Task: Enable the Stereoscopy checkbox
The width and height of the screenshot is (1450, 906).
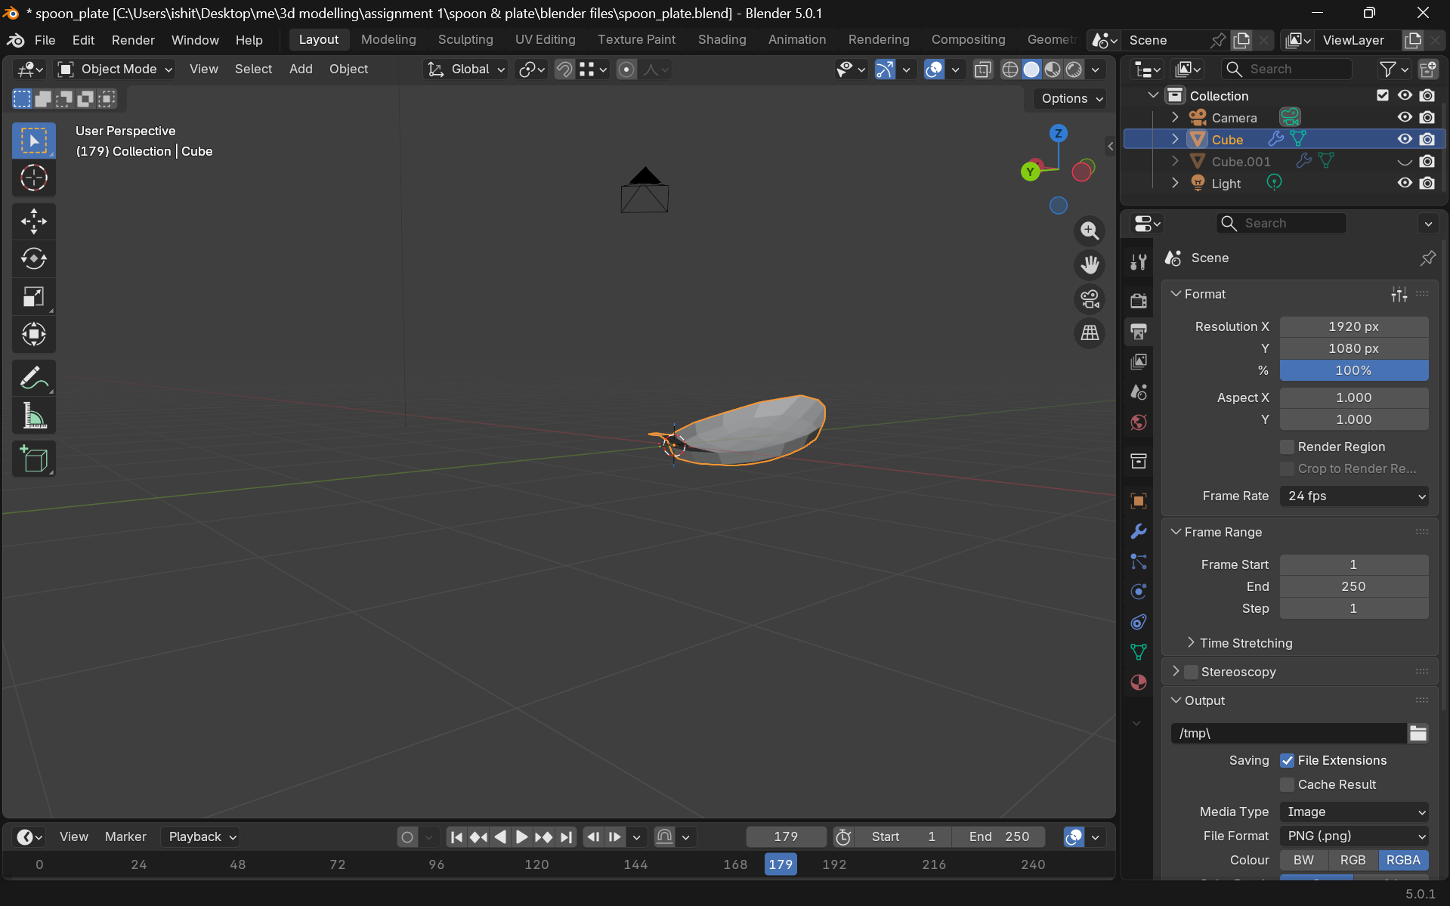Action: click(1192, 672)
